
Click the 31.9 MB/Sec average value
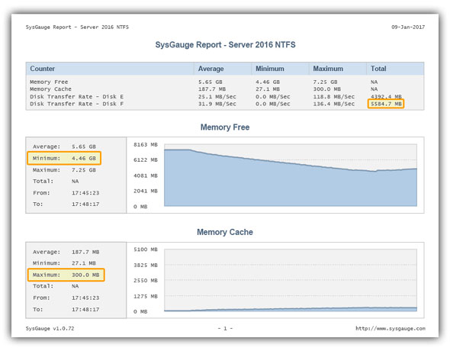click(217, 104)
